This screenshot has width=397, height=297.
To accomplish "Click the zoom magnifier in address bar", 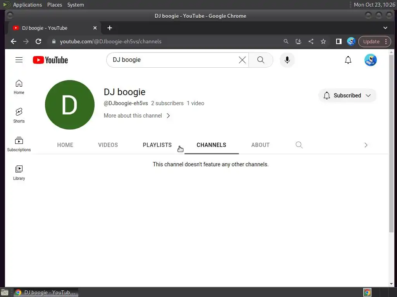I will [x=286, y=41].
